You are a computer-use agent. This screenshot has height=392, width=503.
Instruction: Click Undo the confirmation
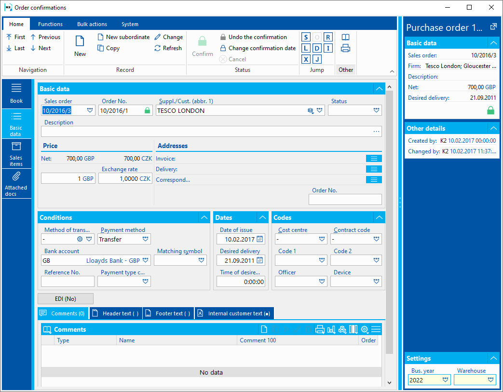[x=253, y=37]
